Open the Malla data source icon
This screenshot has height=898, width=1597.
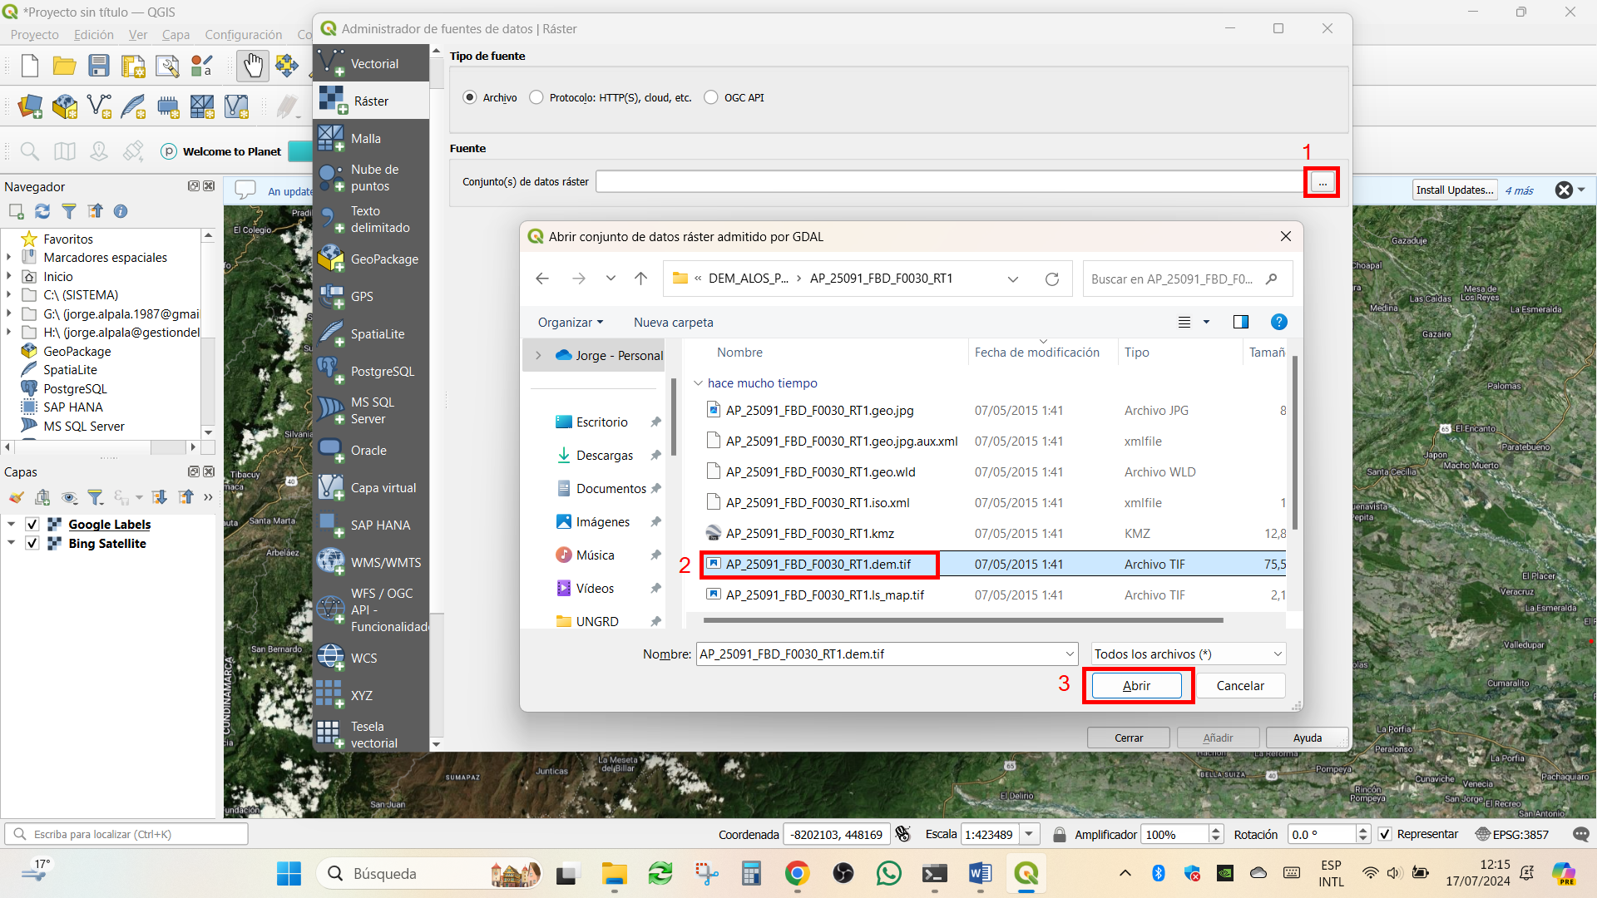click(x=331, y=138)
